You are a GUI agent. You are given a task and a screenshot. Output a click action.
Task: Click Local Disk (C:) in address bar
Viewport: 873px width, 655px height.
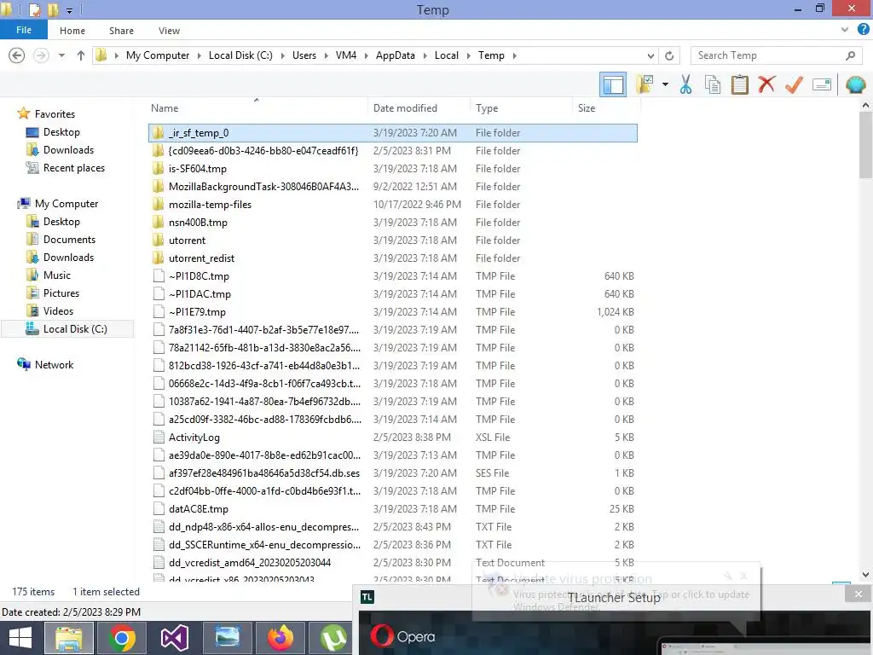coord(240,55)
